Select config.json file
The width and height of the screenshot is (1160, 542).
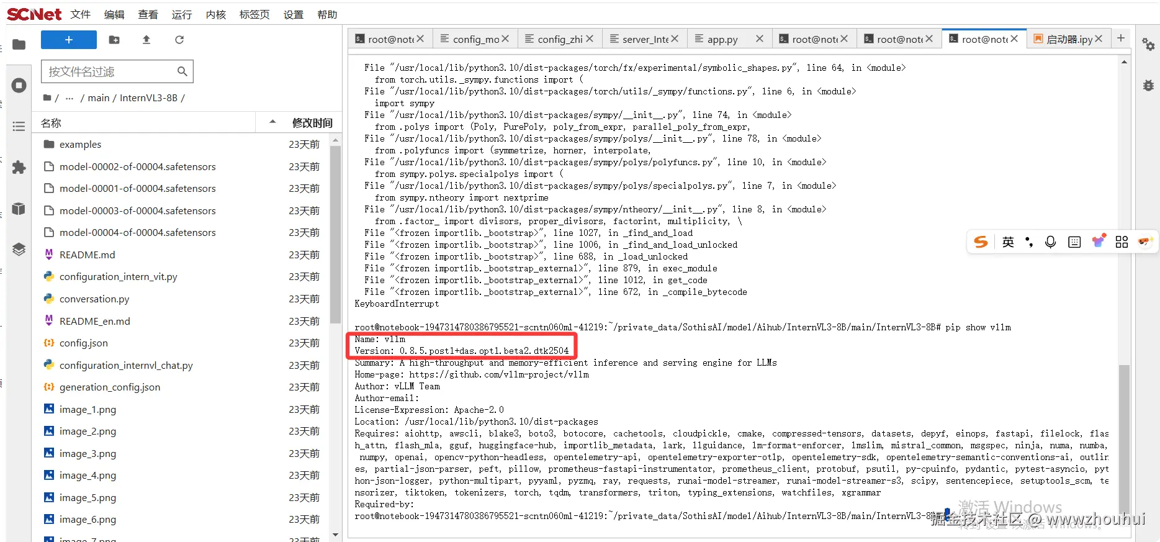pos(181,343)
